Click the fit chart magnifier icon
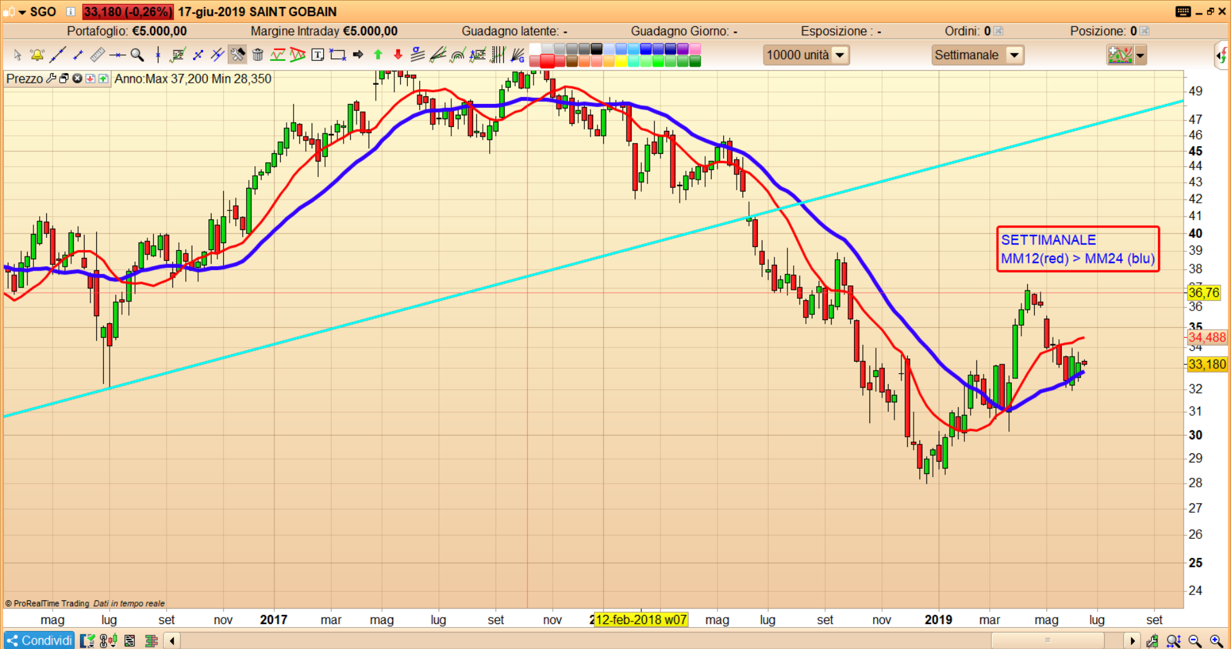The width and height of the screenshot is (1231, 649). 1174,641
